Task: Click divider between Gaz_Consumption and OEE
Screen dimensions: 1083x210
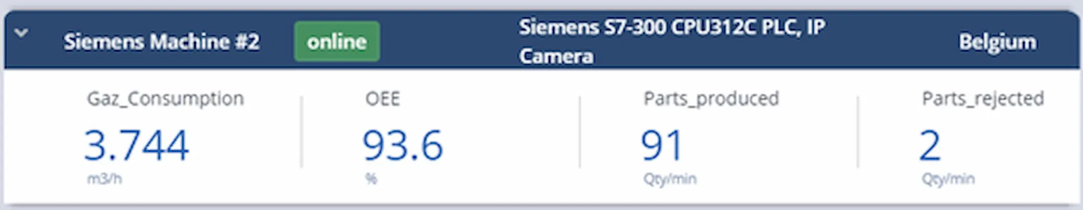Action: tap(302, 132)
